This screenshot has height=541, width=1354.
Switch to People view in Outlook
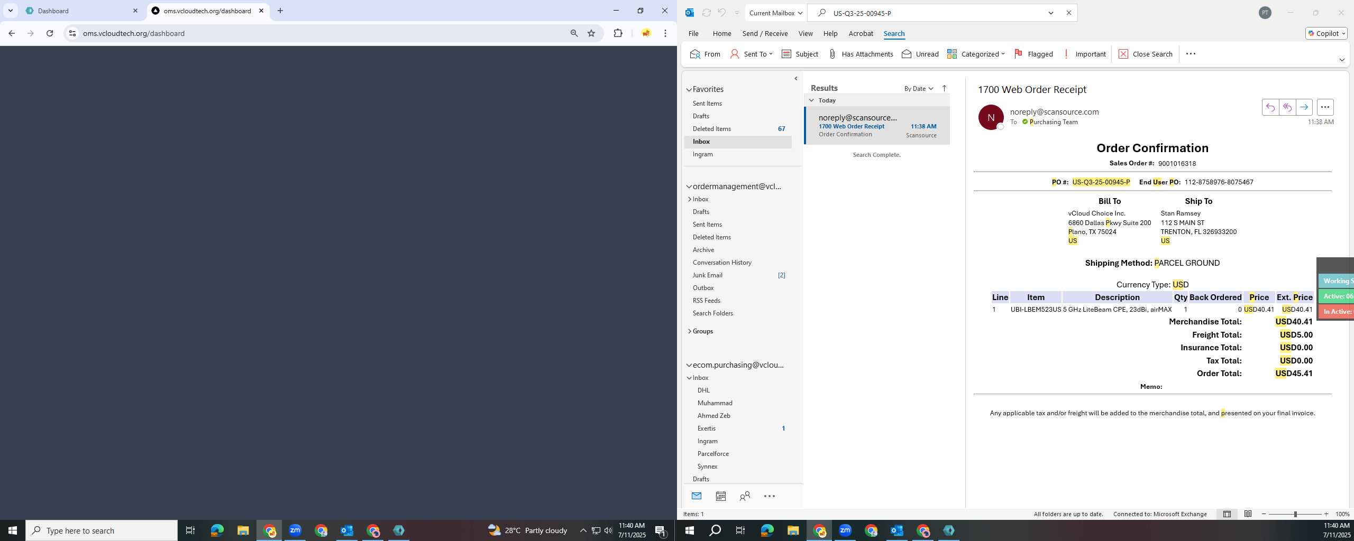click(745, 496)
